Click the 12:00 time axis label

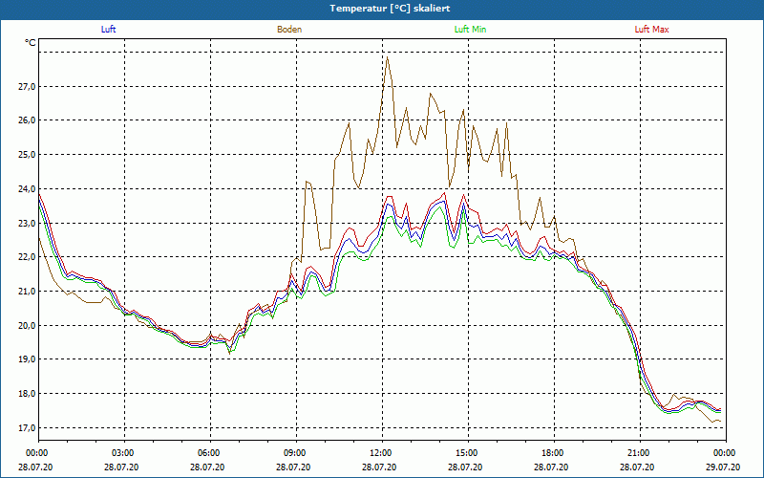pyautogui.click(x=381, y=453)
